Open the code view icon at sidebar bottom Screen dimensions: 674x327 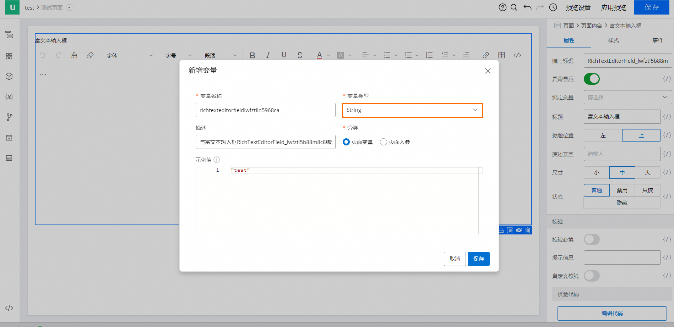(x=9, y=308)
